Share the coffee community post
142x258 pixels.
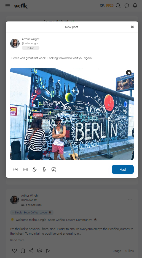click(x=31, y=251)
